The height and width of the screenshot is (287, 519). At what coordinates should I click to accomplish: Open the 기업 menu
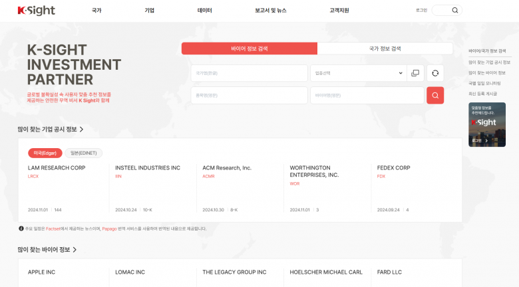[150, 10]
